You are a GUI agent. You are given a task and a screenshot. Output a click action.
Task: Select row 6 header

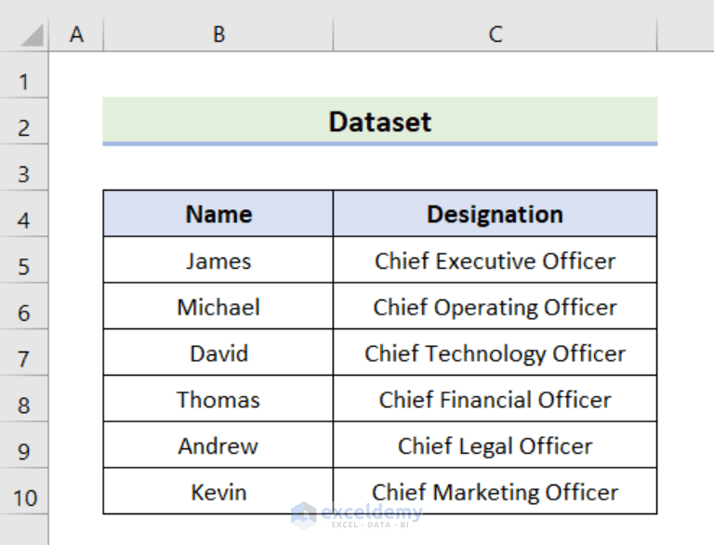(23, 306)
